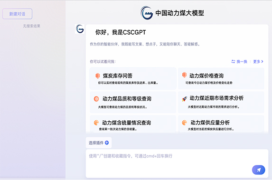
Task: Click the 你好，我是CSCGPT greeting heading
Action: 121,32
